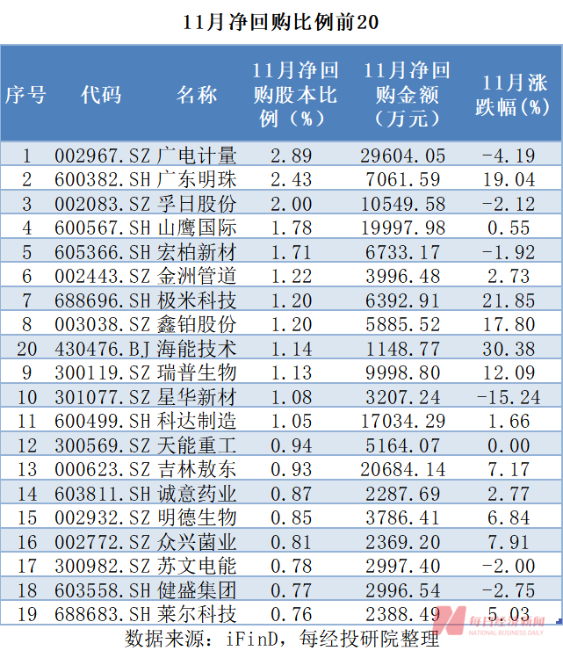The image size is (563, 658).
Task: Click the name 海能技术
Action: [x=197, y=349]
